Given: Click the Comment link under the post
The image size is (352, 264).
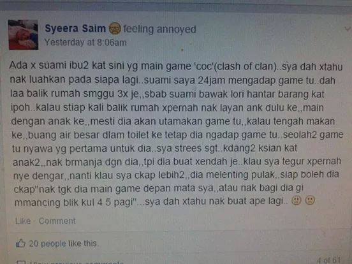Looking at the screenshot, I should [x=57, y=221].
